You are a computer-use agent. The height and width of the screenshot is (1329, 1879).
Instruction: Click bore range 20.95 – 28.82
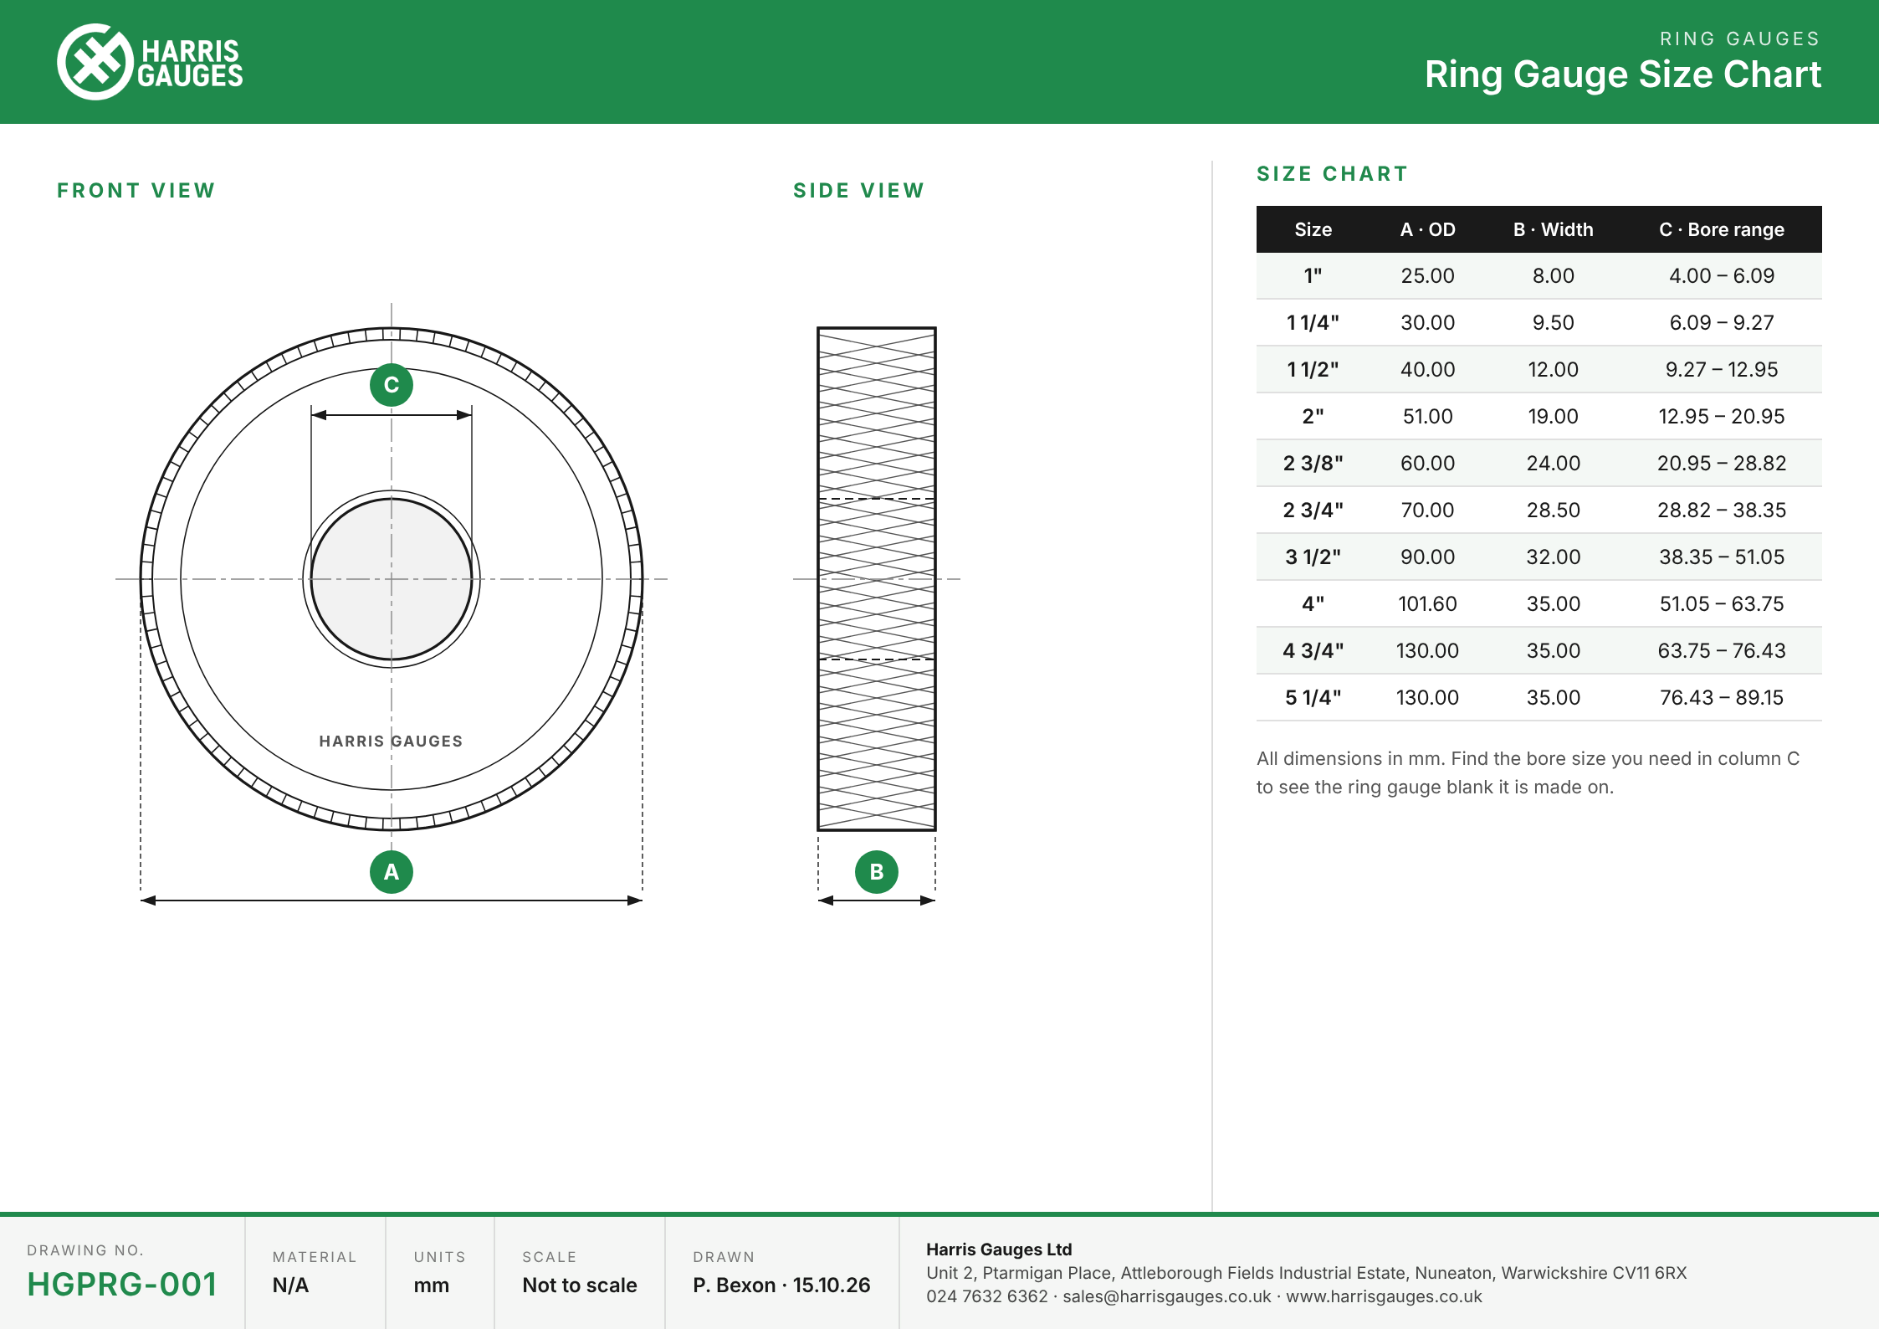coord(1722,464)
